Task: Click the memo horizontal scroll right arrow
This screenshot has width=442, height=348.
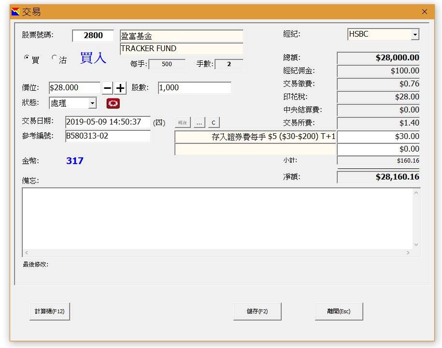Action: point(408,252)
